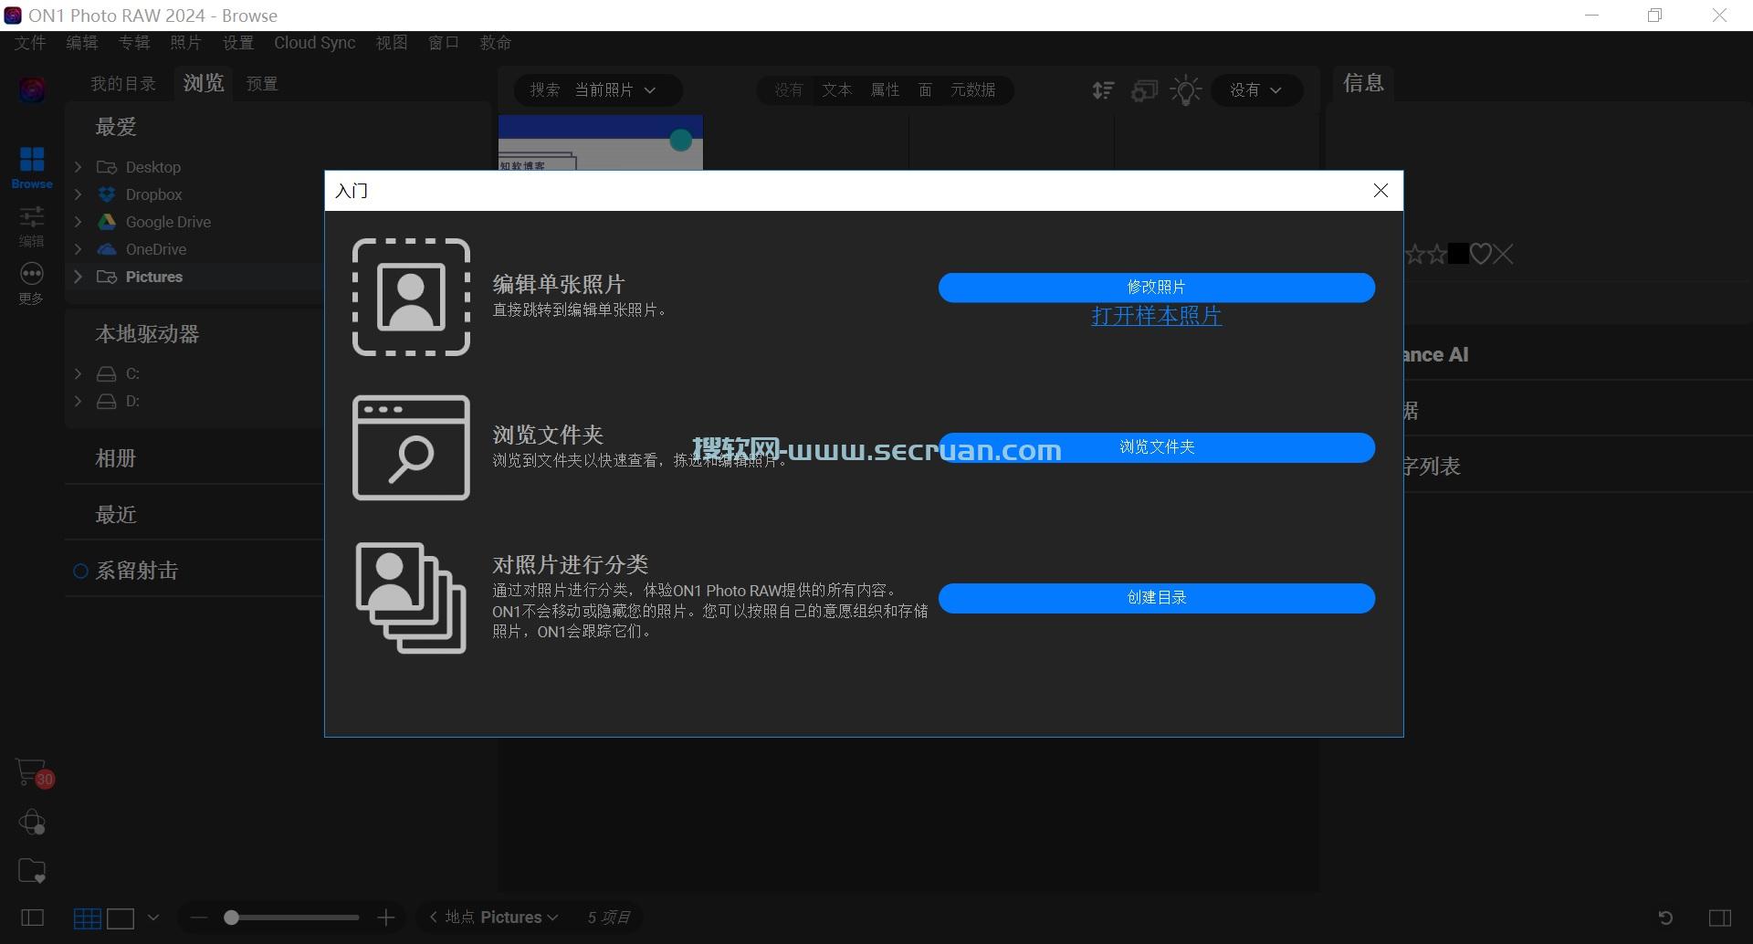Image resolution: width=1753 pixels, height=944 pixels.
Task: Open the 我的目录 tab
Action: coord(123,84)
